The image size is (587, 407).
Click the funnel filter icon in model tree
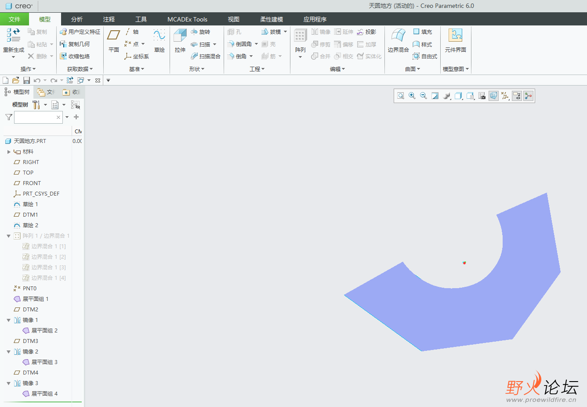coord(8,117)
